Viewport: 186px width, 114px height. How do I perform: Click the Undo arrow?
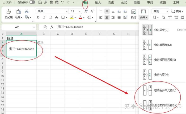click(62, 2)
